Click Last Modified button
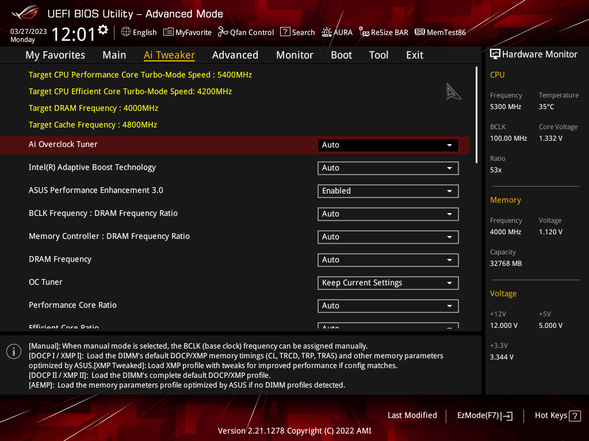The image size is (589, 441). pyautogui.click(x=412, y=415)
